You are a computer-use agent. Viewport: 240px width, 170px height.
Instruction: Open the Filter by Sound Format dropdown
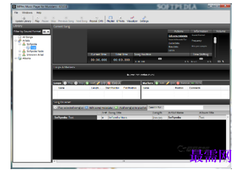point(46,32)
